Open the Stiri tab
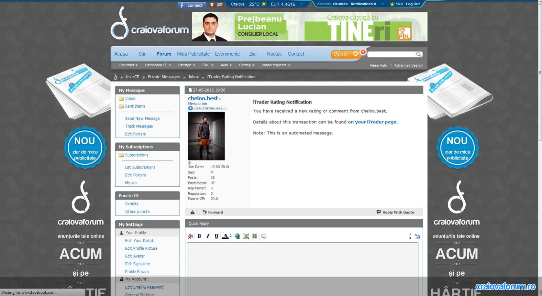542x296 pixels. 142,54
